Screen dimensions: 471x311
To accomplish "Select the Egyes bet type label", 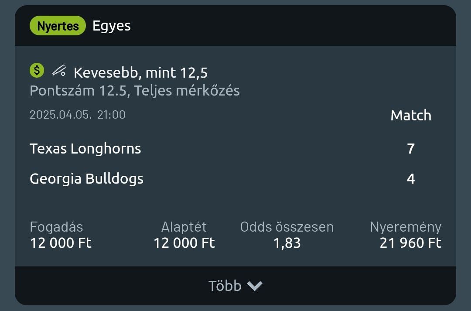I will click(112, 26).
